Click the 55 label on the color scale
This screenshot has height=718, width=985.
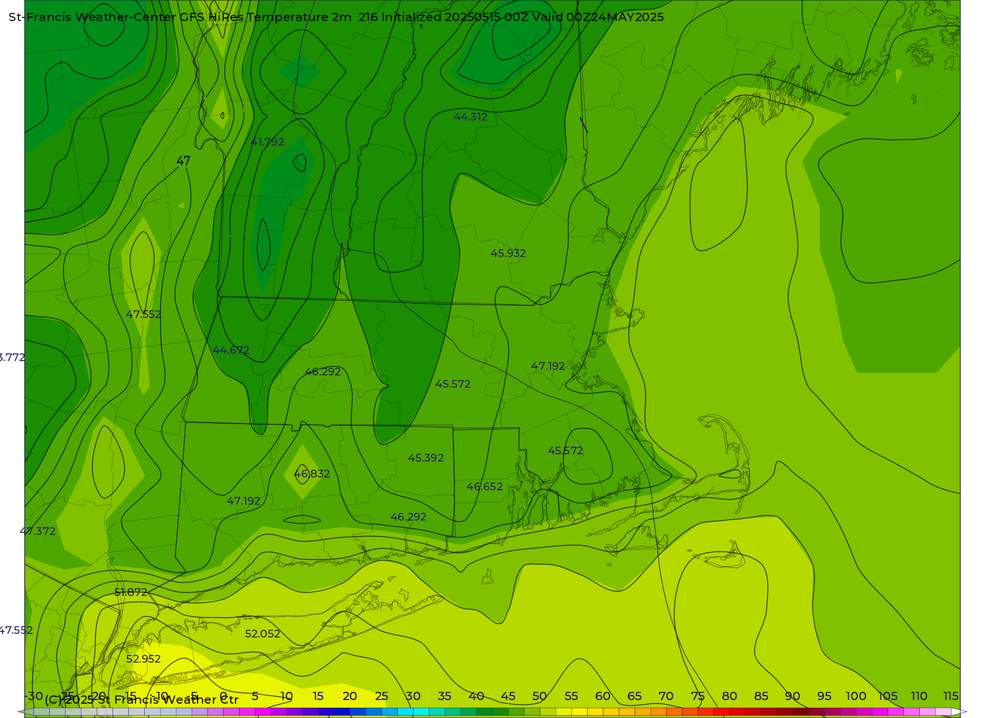[x=571, y=696]
